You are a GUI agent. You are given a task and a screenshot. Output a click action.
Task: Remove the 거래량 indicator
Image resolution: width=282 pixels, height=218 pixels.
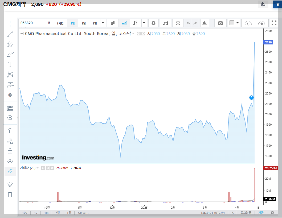(52, 168)
